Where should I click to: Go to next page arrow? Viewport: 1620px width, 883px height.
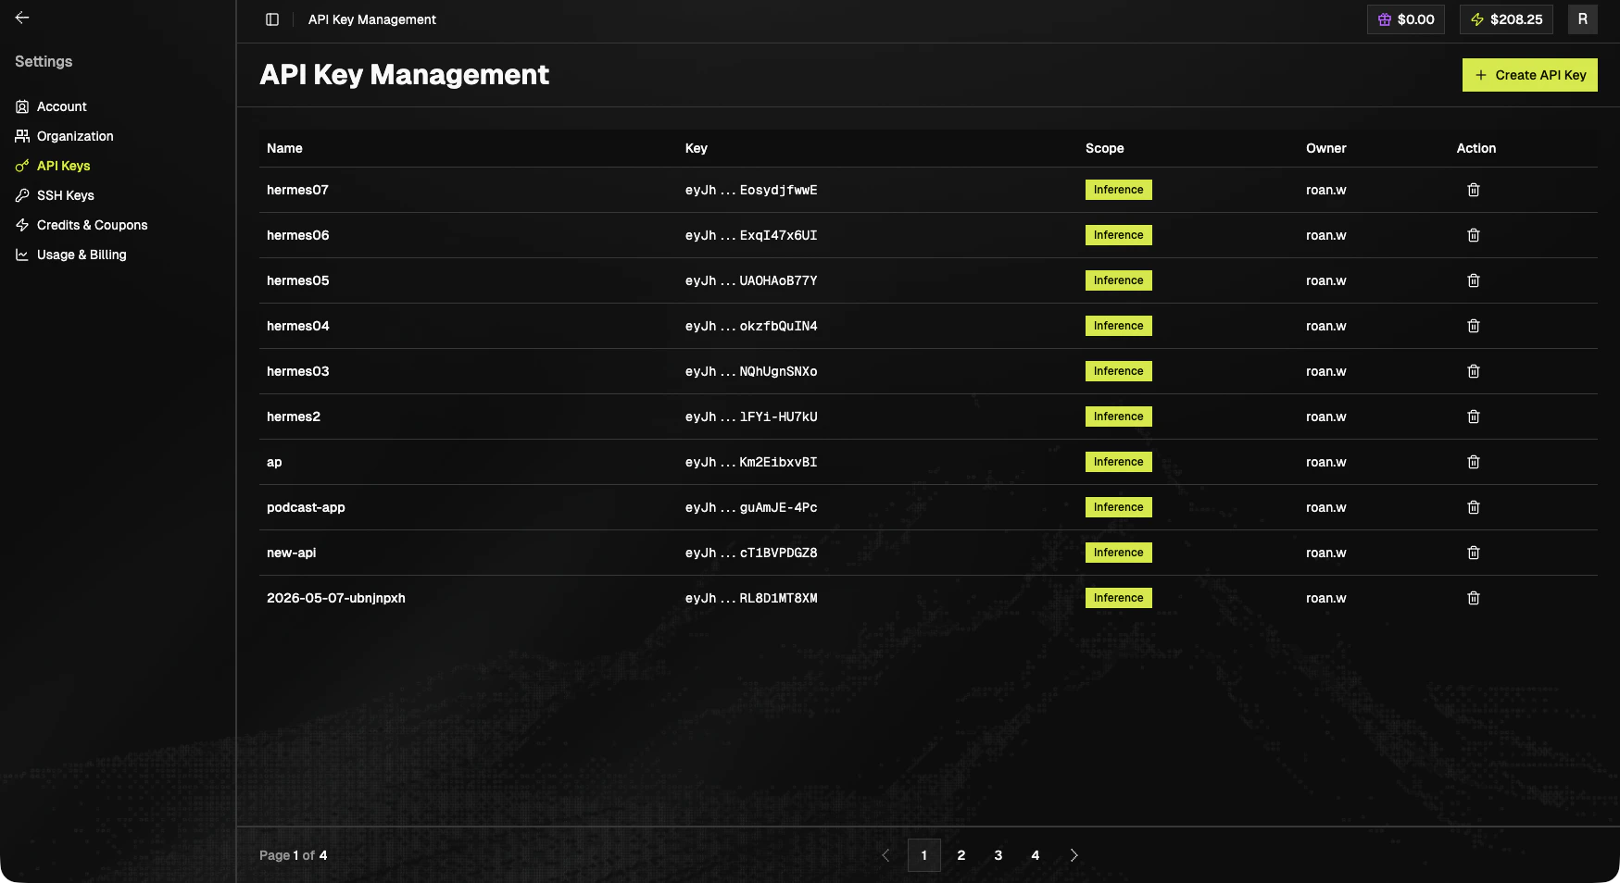tap(1074, 855)
